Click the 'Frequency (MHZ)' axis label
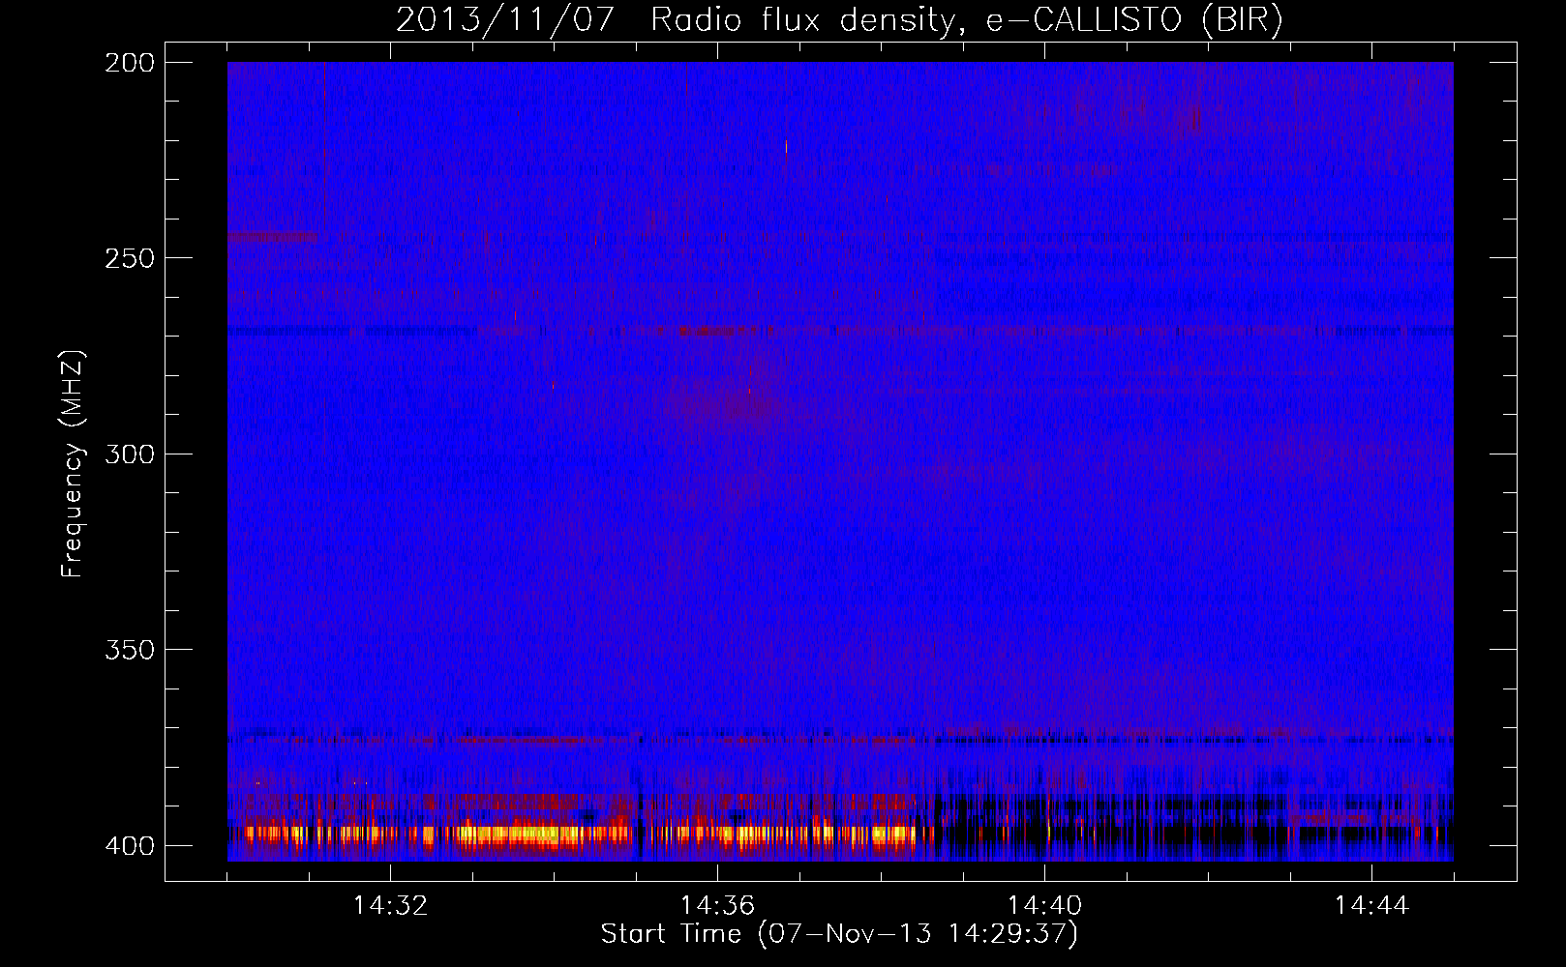1566x967 pixels. pyautogui.click(x=73, y=463)
